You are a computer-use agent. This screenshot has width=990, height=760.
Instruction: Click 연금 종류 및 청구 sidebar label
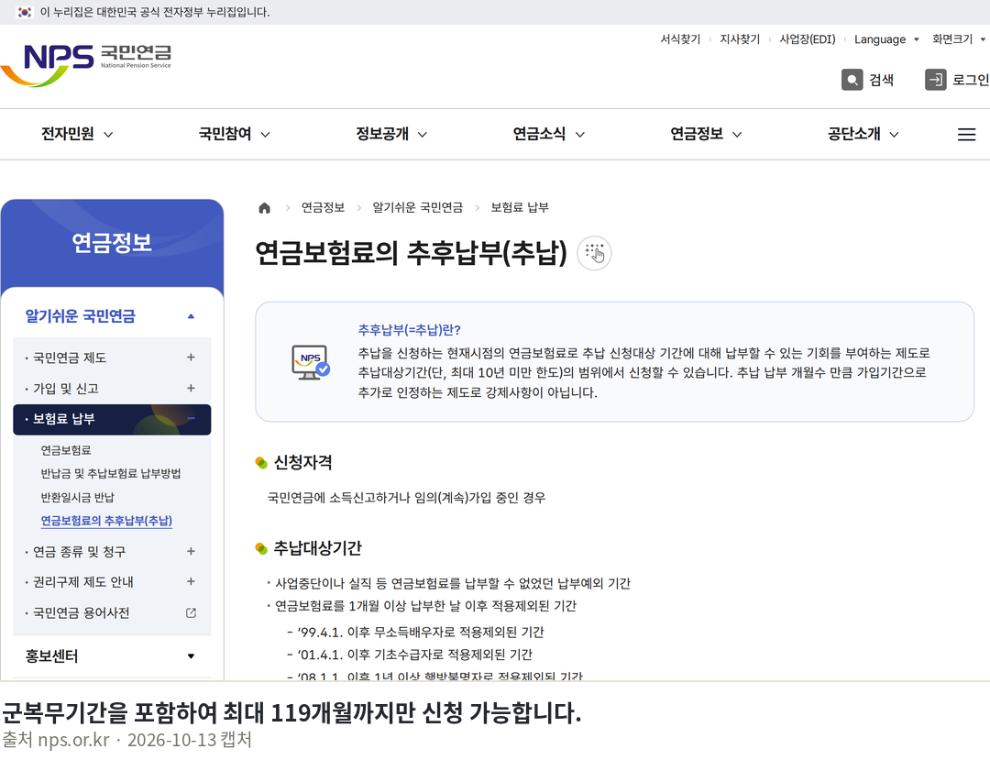click(79, 552)
